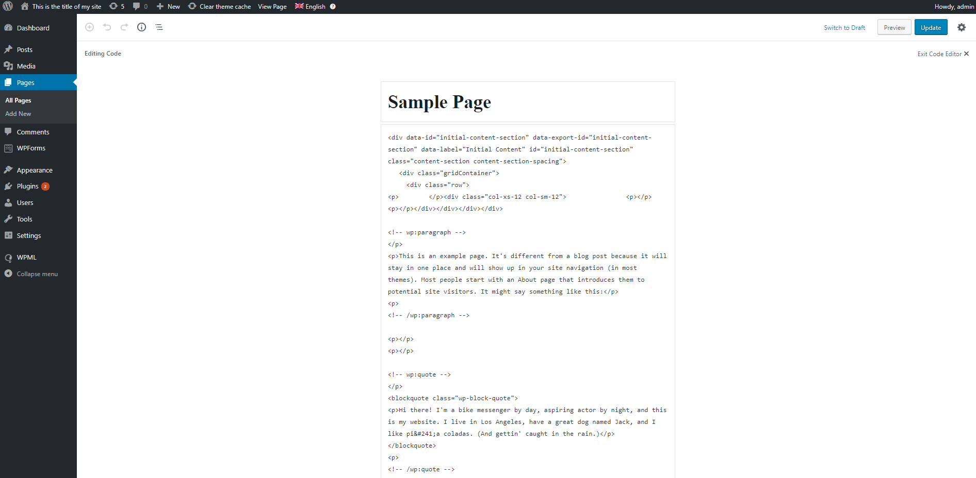Open the updates counter icon
Screen dimensions: 976x478
(x=117, y=7)
